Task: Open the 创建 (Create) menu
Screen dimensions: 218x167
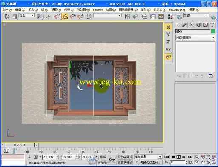Action: point(69,10)
